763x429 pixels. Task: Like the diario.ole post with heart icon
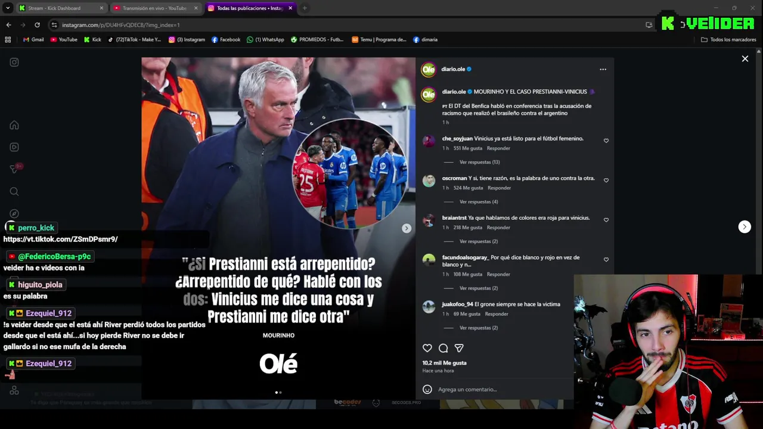427,348
